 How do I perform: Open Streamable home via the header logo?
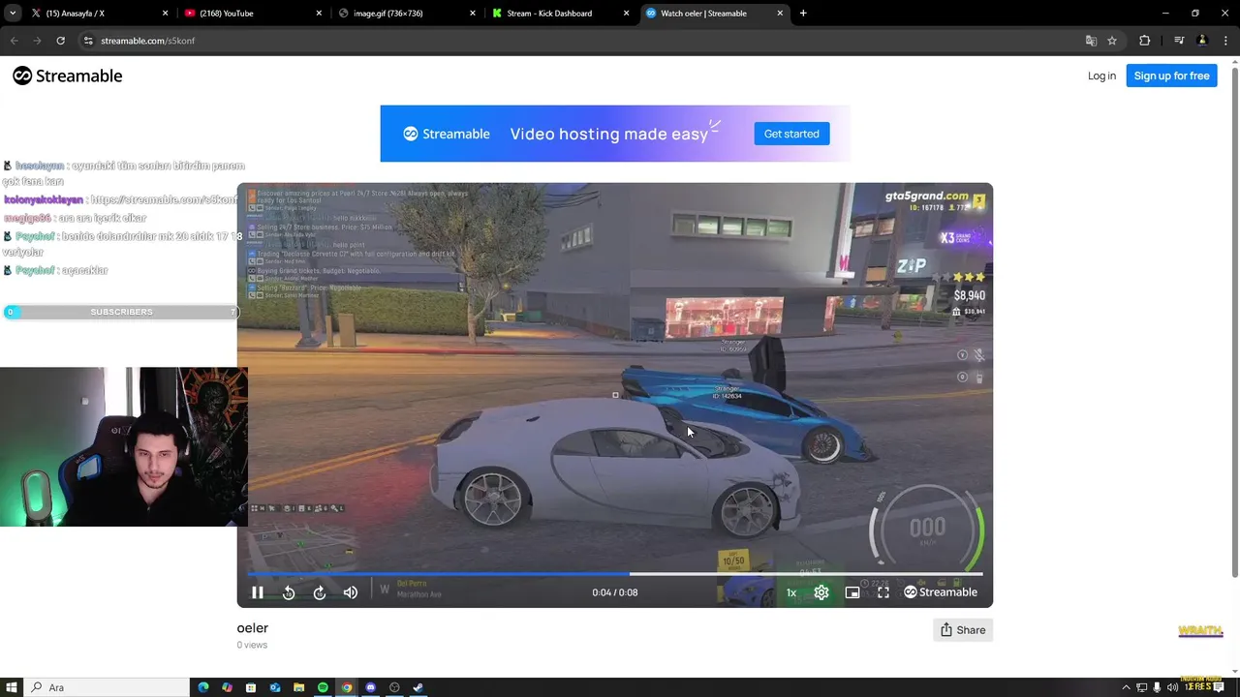click(x=68, y=76)
